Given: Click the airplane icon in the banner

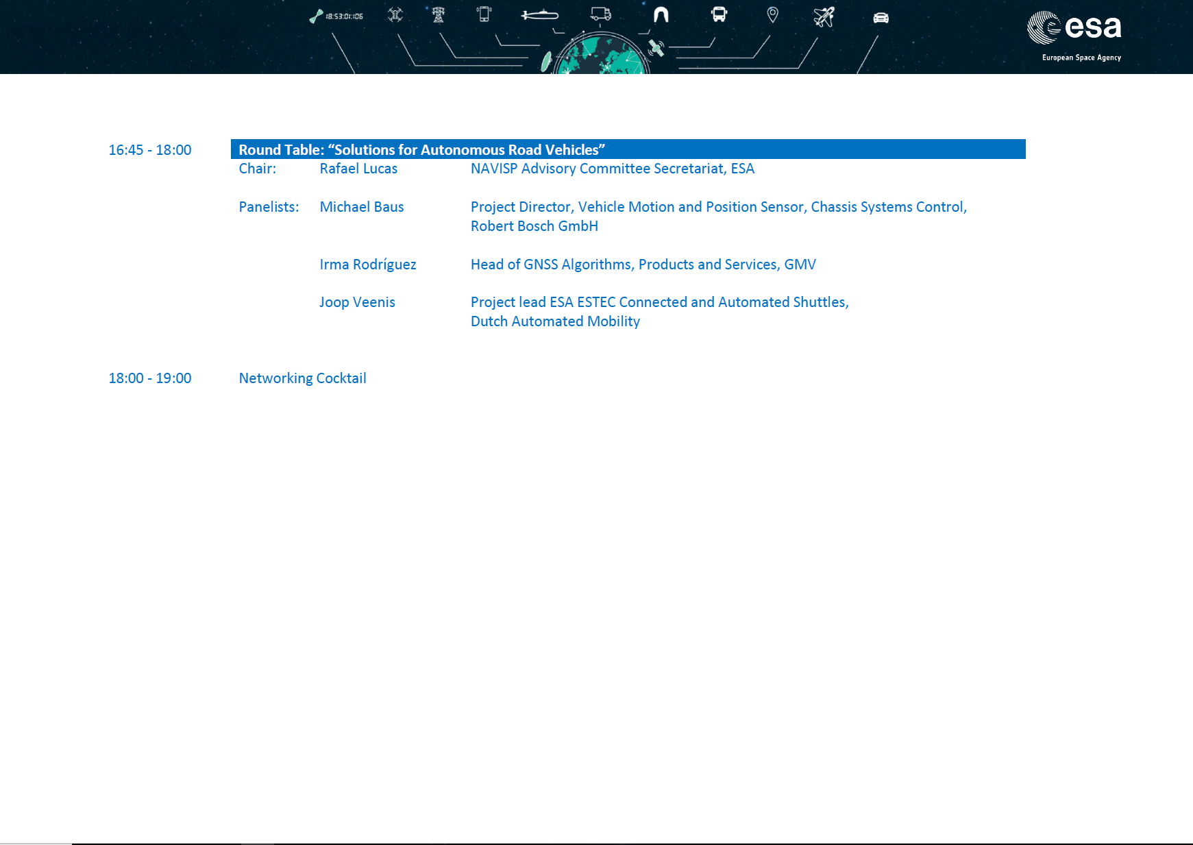Looking at the screenshot, I should (824, 16).
